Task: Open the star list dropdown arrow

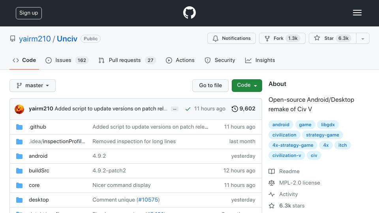Action: click(362, 39)
